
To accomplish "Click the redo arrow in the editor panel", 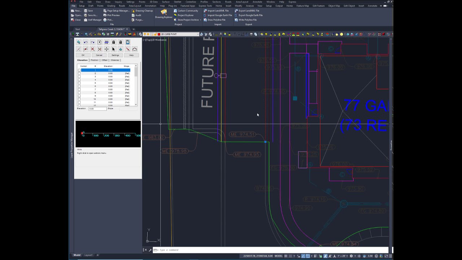I will 92,42.
